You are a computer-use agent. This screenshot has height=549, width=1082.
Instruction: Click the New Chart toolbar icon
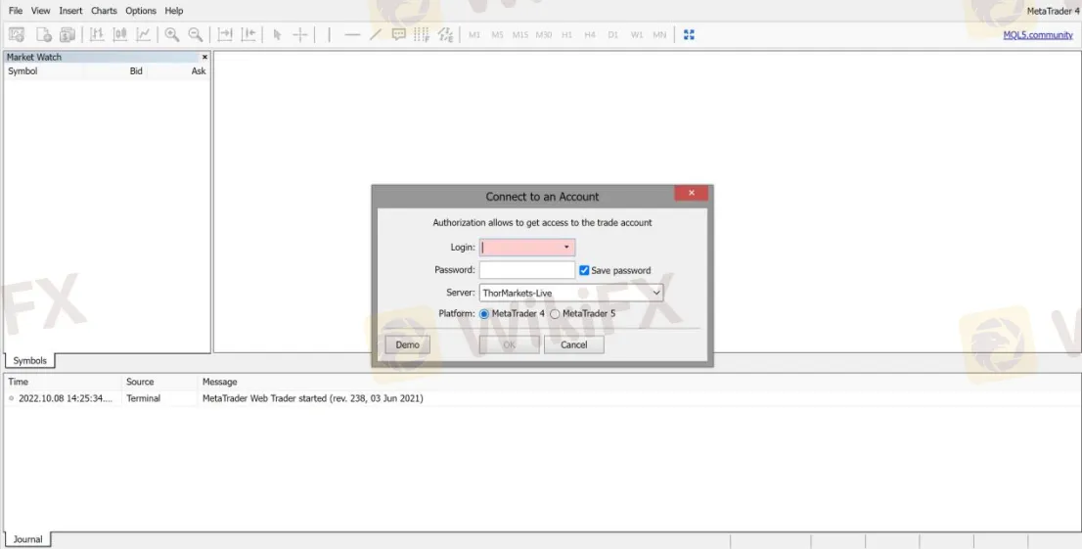click(x=17, y=34)
